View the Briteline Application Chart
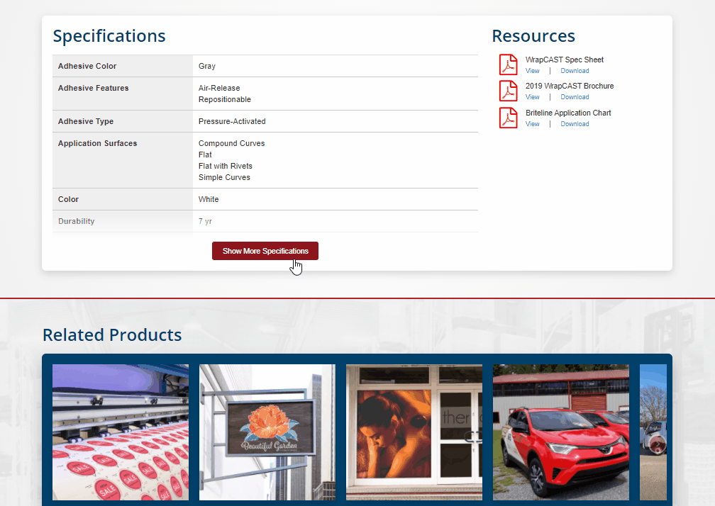Image resolution: width=715 pixels, height=506 pixels. 532,124
